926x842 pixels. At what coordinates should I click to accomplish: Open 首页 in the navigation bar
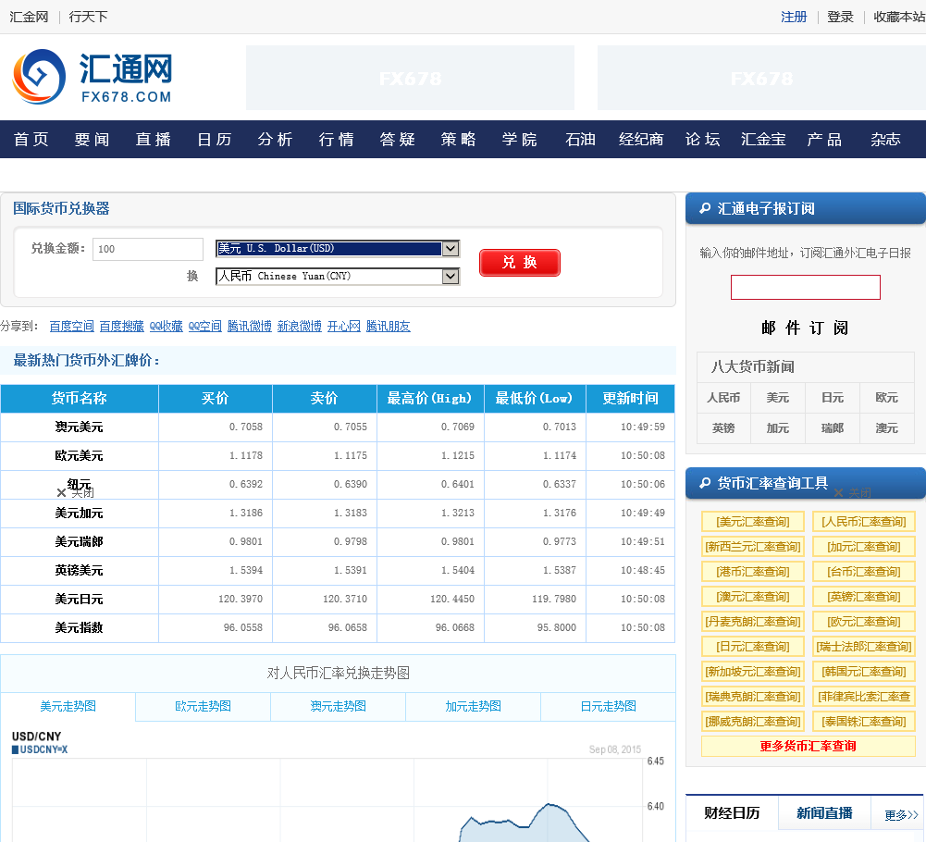[31, 140]
